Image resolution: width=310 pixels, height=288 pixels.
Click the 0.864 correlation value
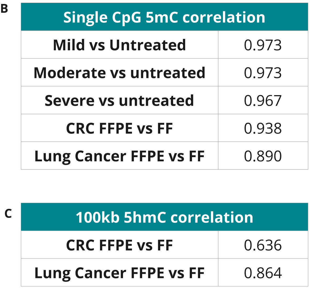click(x=263, y=273)
